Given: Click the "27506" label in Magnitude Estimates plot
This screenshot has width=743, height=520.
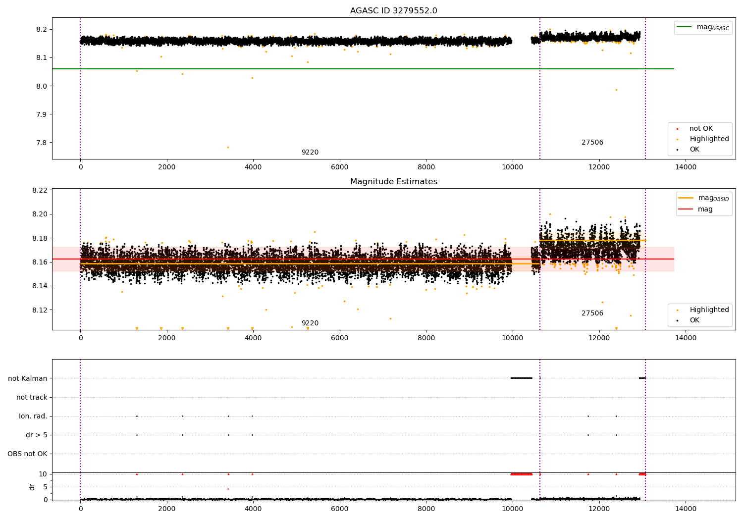Looking at the screenshot, I should [x=592, y=313].
